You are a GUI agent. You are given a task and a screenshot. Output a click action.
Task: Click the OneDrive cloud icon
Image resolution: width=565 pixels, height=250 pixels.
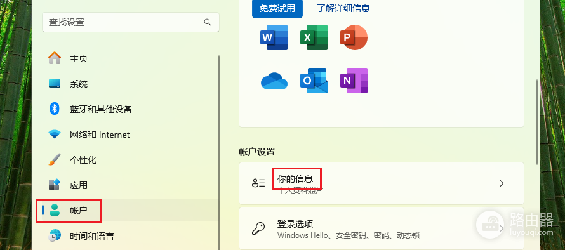pos(274,81)
